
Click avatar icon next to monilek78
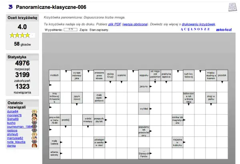click(x=34, y=115)
